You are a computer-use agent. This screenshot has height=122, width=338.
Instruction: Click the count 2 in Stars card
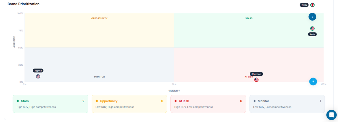click(x=83, y=101)
